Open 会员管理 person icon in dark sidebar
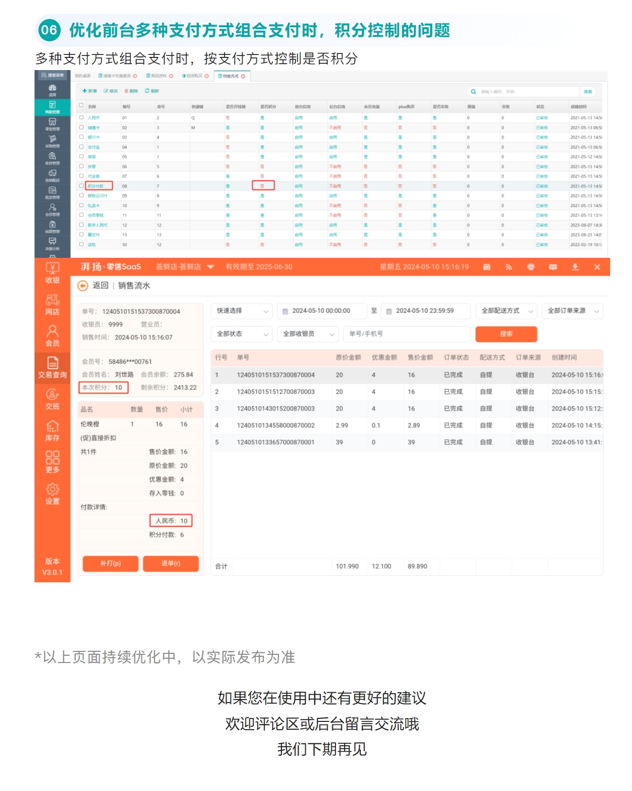Image resolution: width=632 pixels, height=791 pixels. pyautogui.click(x=53, y=210)
